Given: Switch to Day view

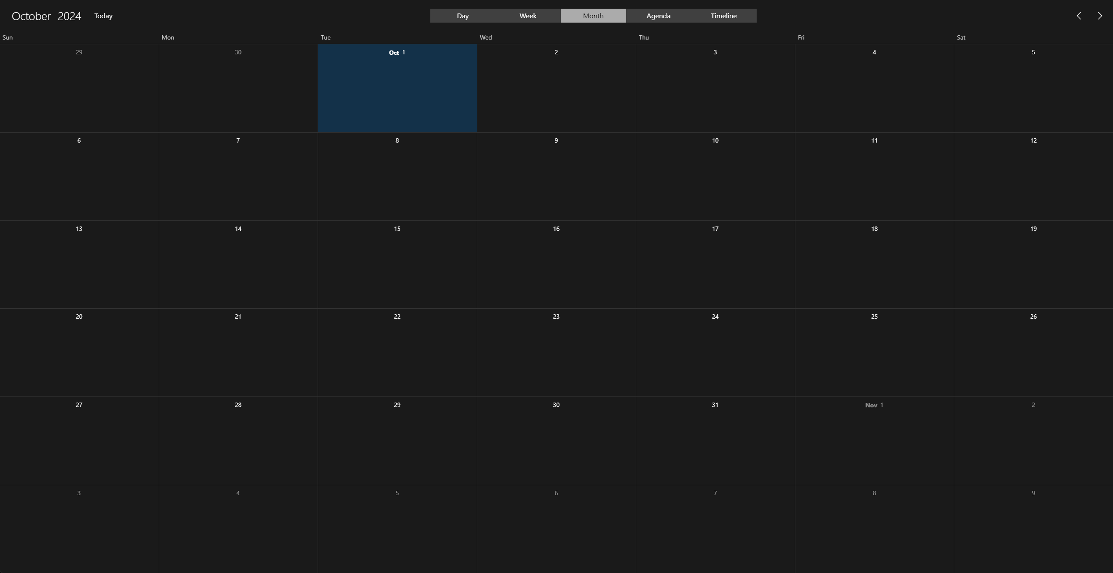Looking at the screenshot, I should (x=463, y=16).
